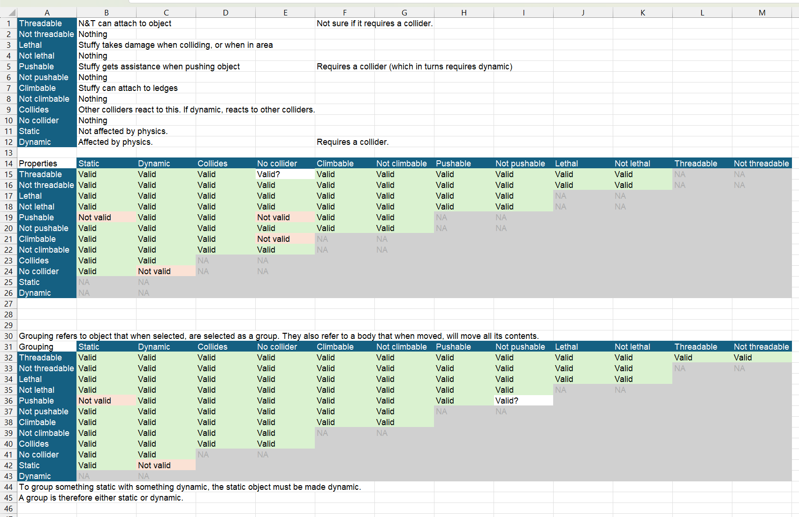The height and width of the screenshot is (517, 799).
Task: Click the 'Properties' cell in row 14
Action: tap(47, 164)
